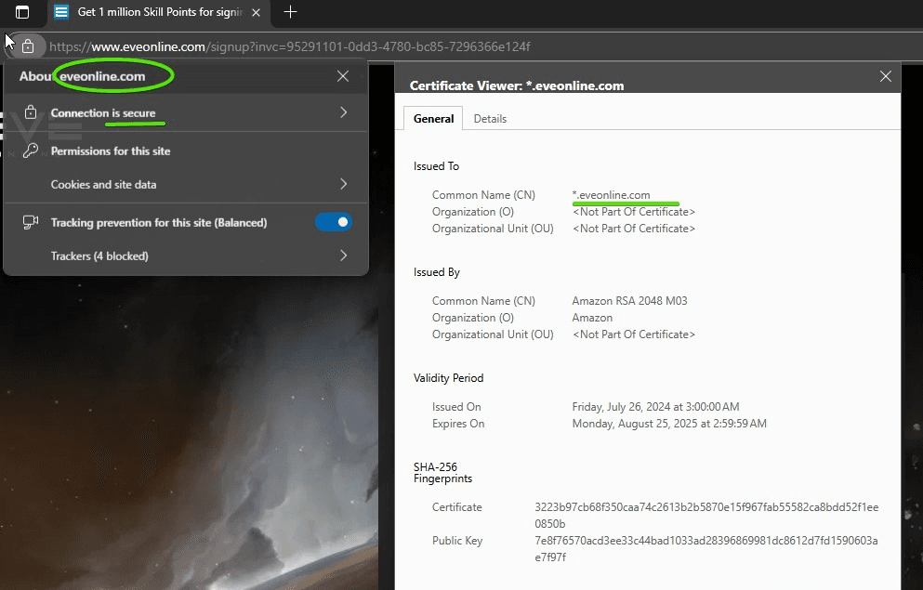
Task: Open the tab actions menu icon
Action: point(22,12)
